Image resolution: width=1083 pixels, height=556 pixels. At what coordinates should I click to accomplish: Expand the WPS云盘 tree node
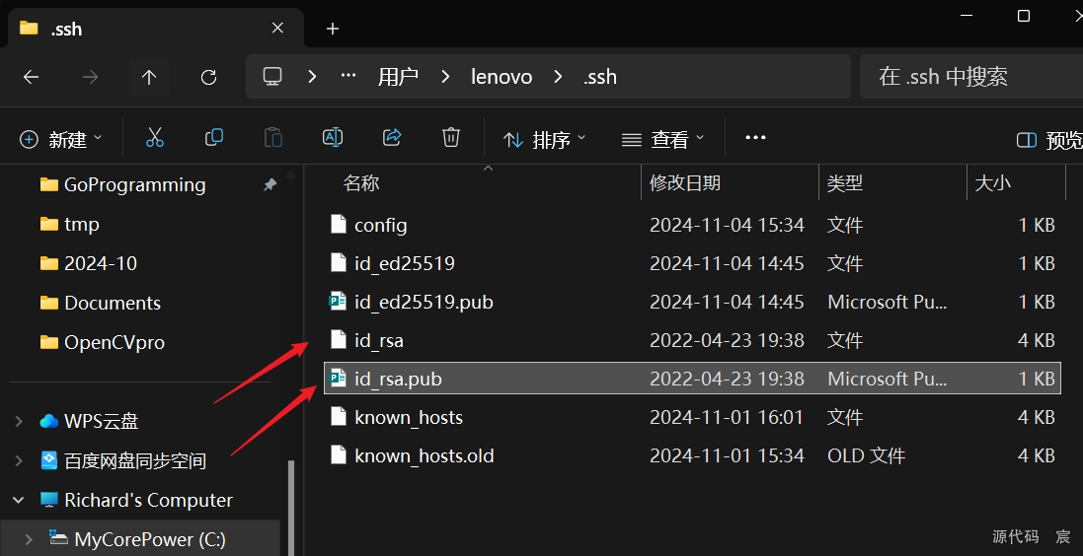click(19, 422)
